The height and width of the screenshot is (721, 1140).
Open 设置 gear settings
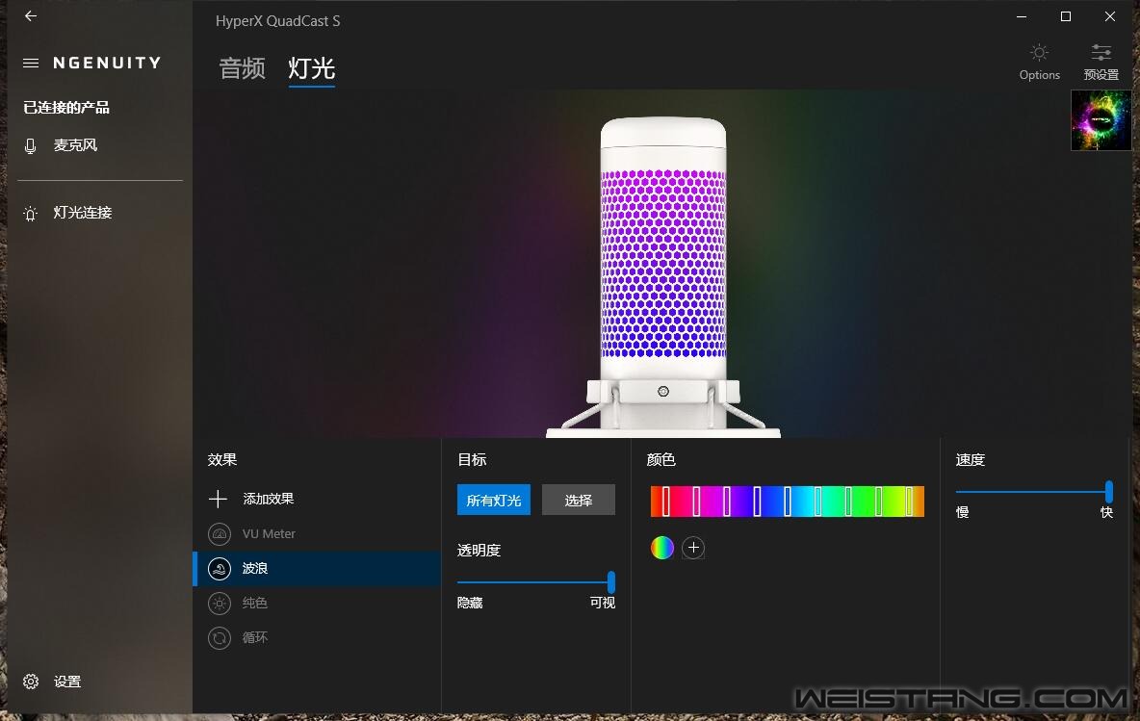tap(31, 682)
